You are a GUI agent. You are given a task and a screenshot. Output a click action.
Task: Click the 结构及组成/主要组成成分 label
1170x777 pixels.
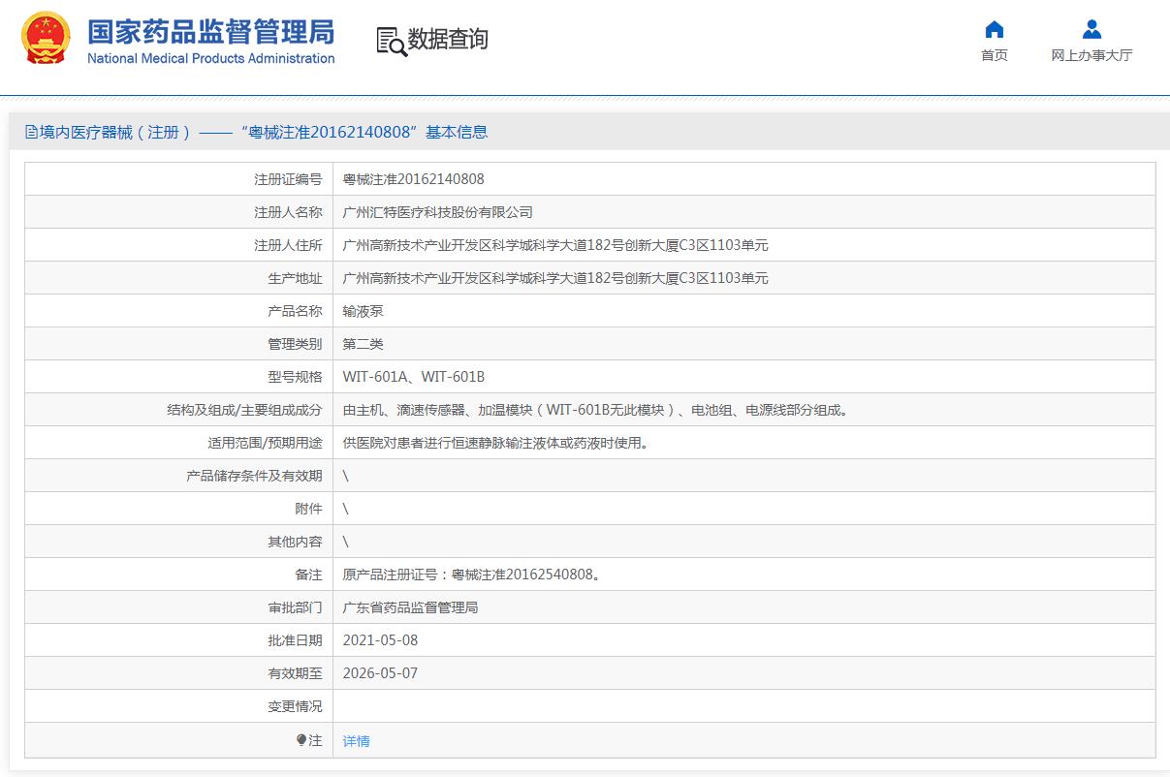[244, 410]
